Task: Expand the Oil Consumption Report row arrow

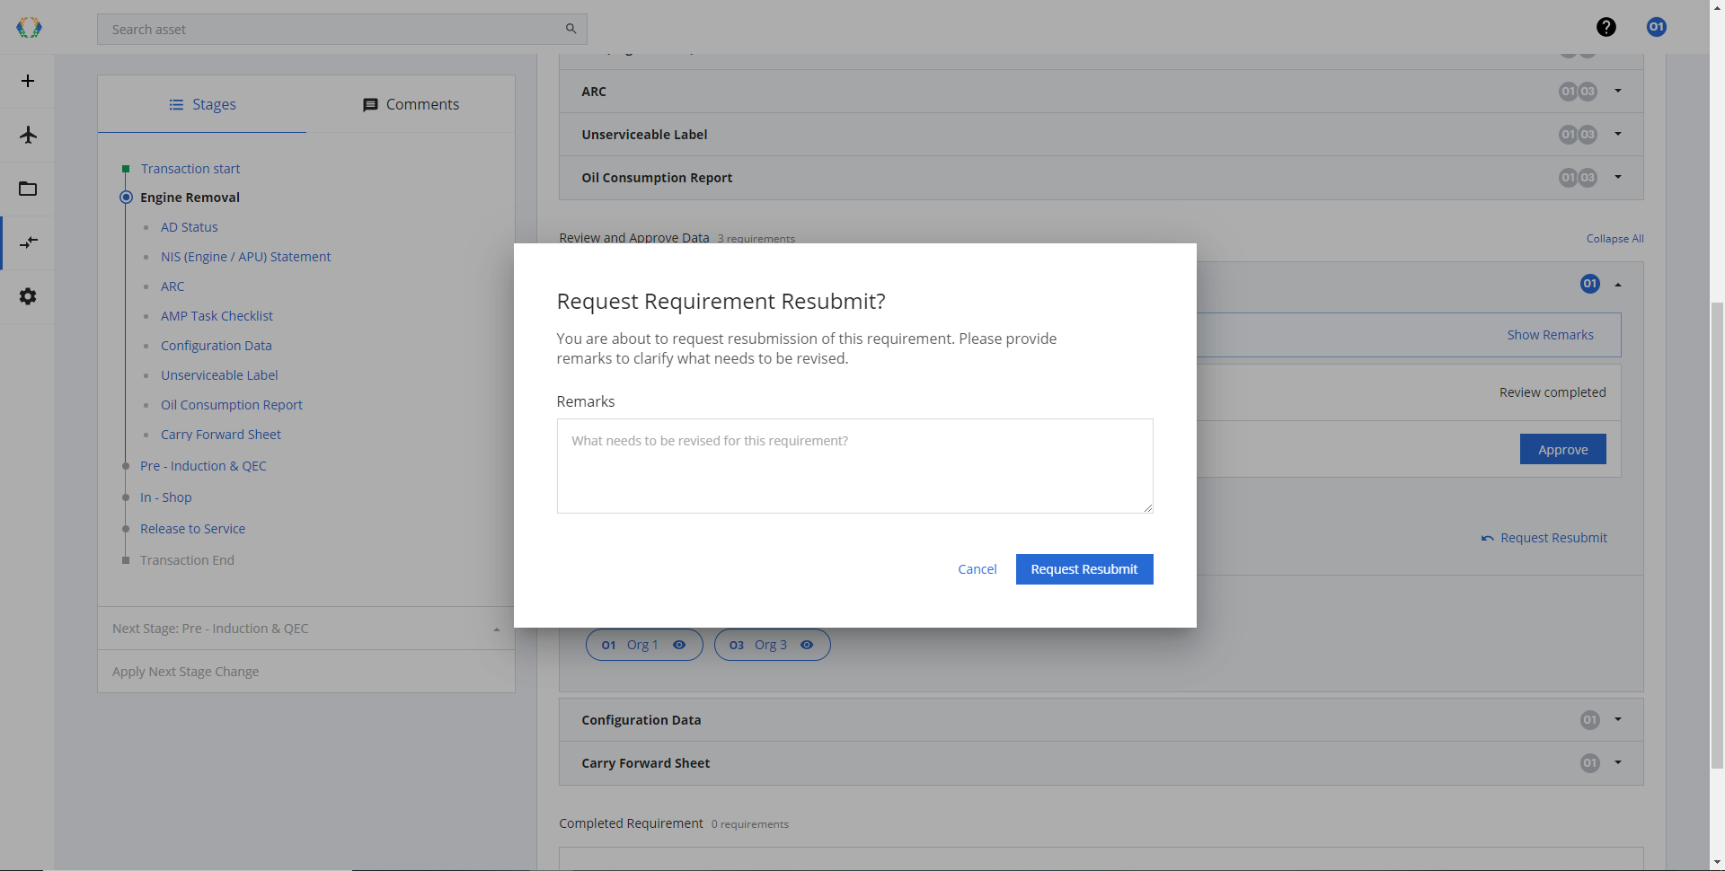Action: [1618, 177]
